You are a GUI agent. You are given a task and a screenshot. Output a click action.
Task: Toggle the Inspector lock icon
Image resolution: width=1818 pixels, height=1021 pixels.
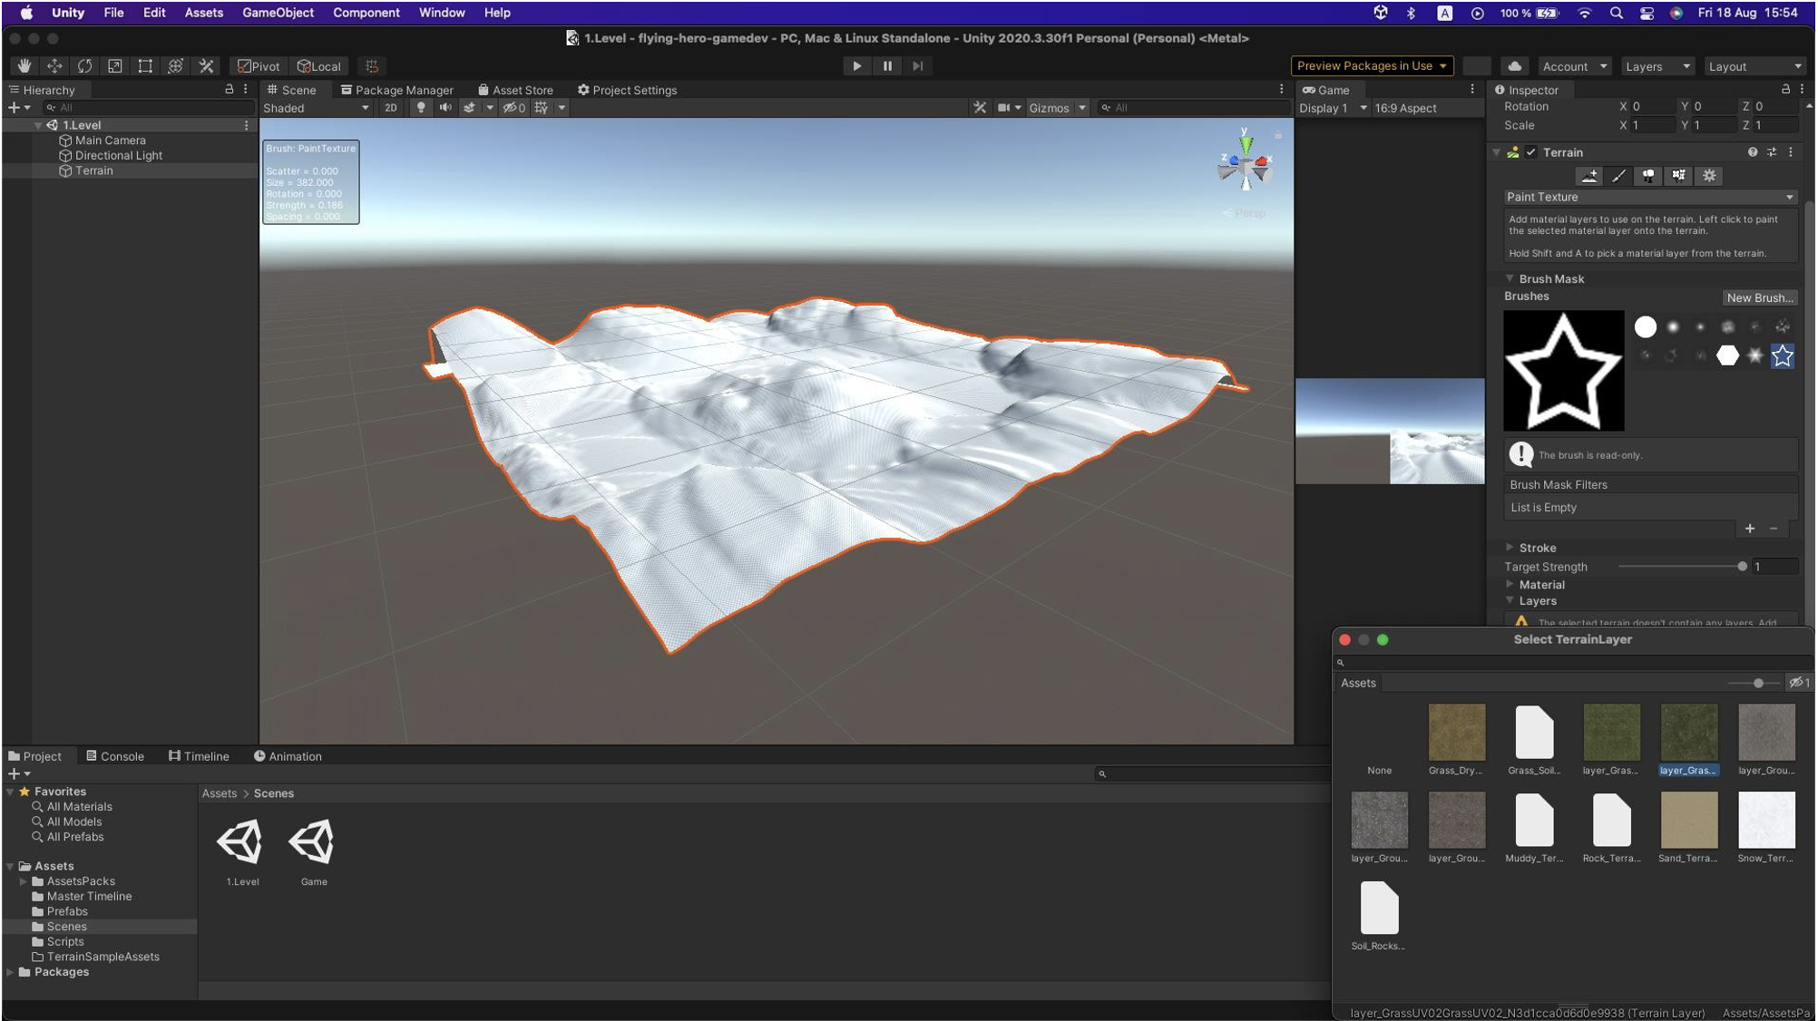coord(1785,89)
